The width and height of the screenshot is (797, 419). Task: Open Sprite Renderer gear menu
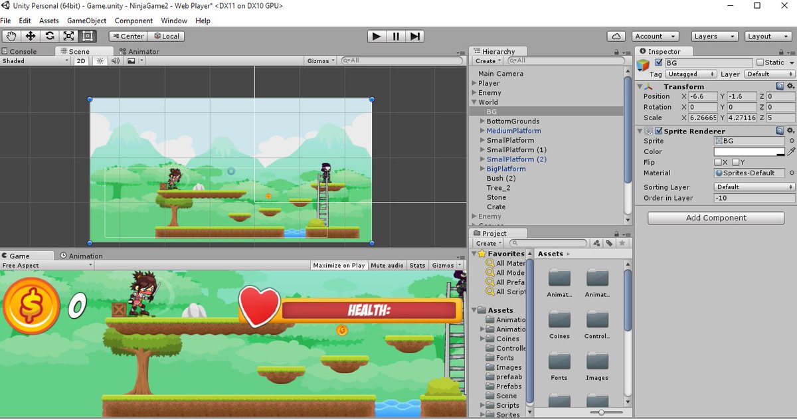pyautogui.click(x=790, y=131)
